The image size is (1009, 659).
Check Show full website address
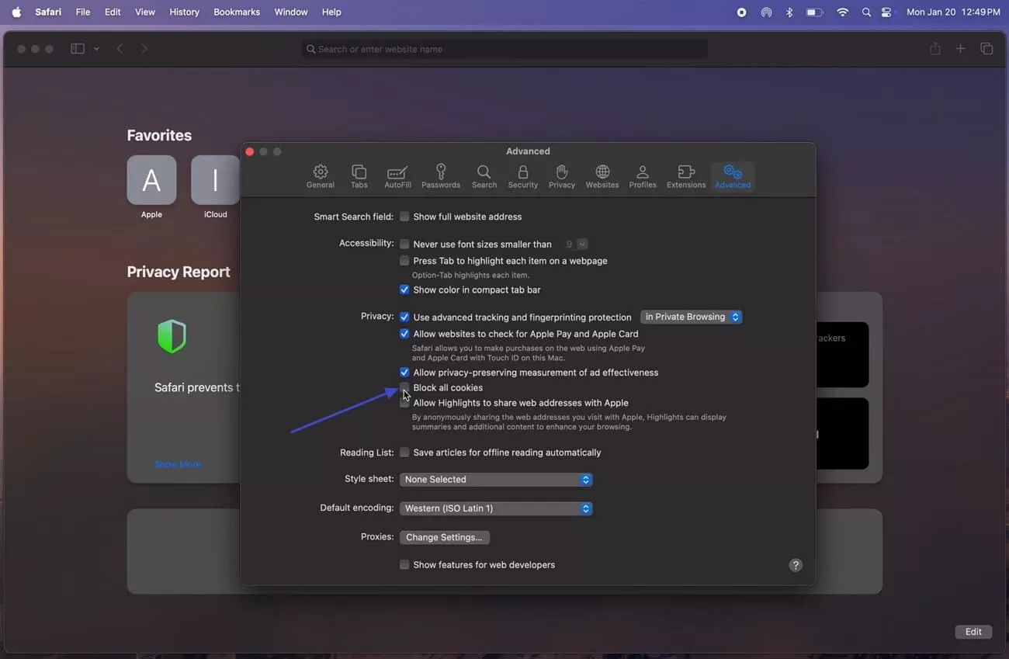[x=404, y=217]
